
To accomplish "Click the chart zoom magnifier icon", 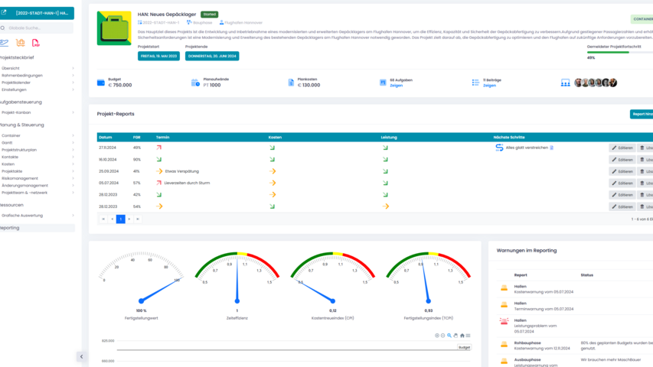I will tap(449, 336).
